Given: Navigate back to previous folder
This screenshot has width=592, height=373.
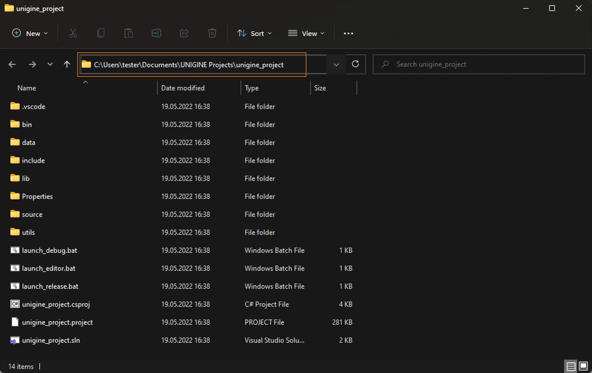Looking at the screenshot, I should click(x=12, y=64).
